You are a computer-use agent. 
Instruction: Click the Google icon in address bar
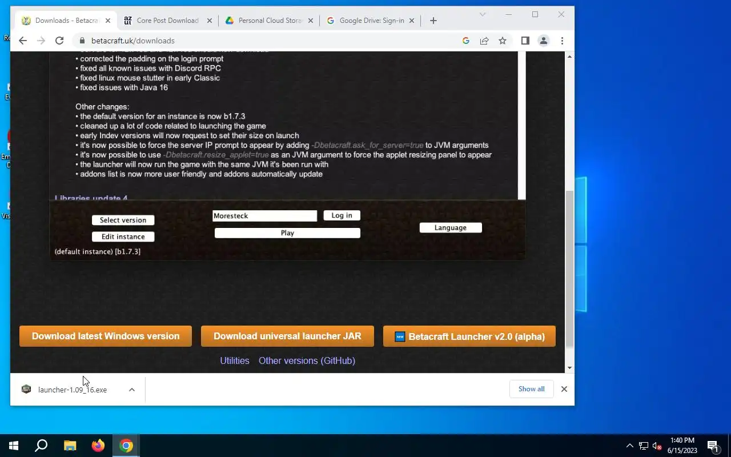[466, 41]
